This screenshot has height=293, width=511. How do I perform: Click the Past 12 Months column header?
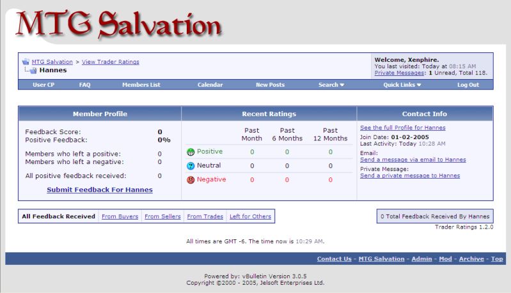tap(331, 134)
